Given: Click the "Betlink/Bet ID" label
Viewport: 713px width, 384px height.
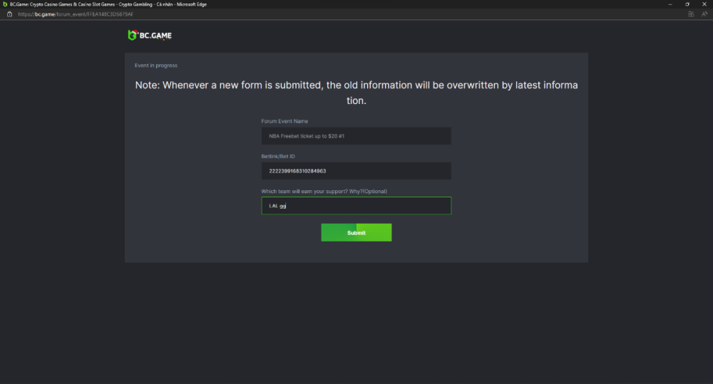Looking at the screenshot, I should (x=278, y=156).
